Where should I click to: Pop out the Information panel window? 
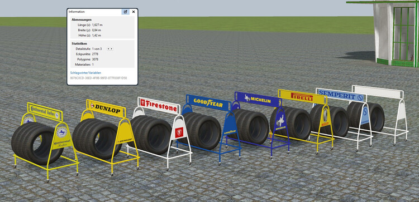pyautogui.click(x=125, y=12)
